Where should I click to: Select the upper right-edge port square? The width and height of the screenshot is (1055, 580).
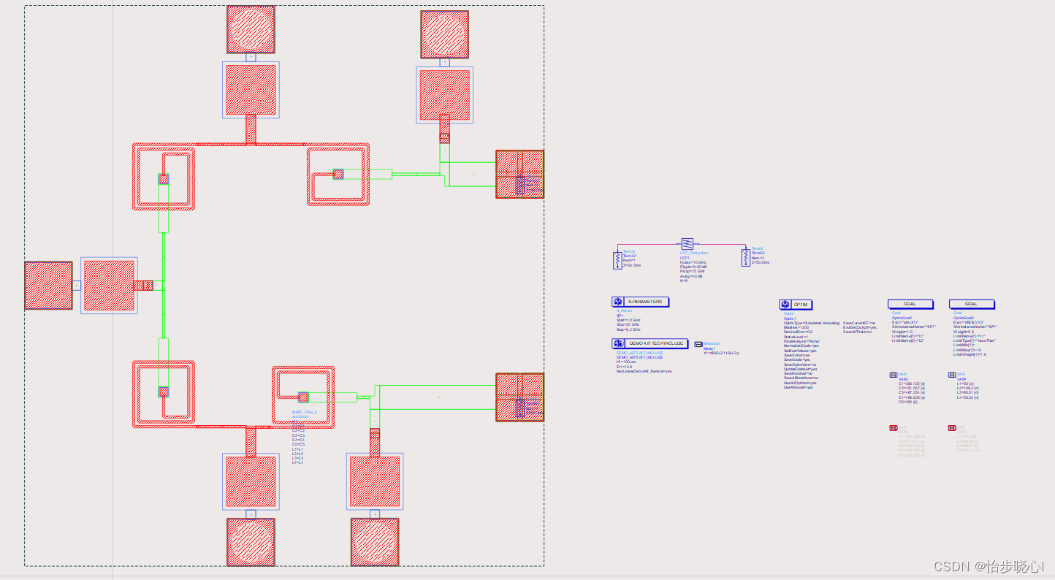(520, 174)
